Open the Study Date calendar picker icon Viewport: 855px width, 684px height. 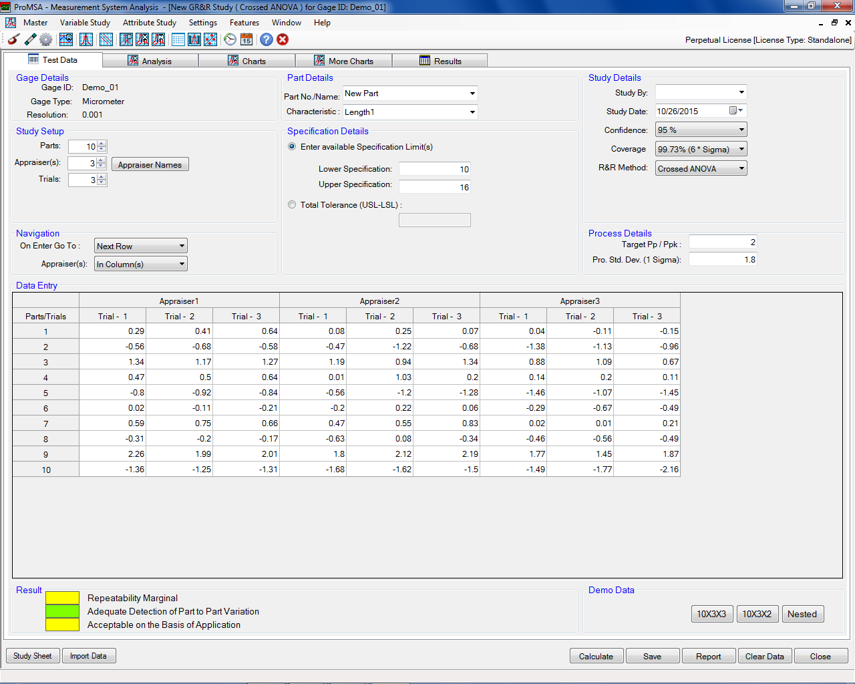[736, 111]
